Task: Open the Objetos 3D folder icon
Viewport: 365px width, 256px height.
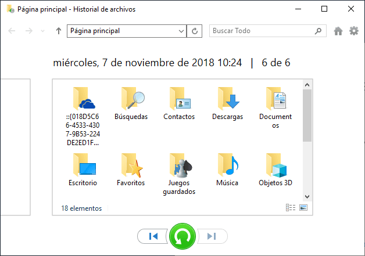Action: (x=276, y=165)
